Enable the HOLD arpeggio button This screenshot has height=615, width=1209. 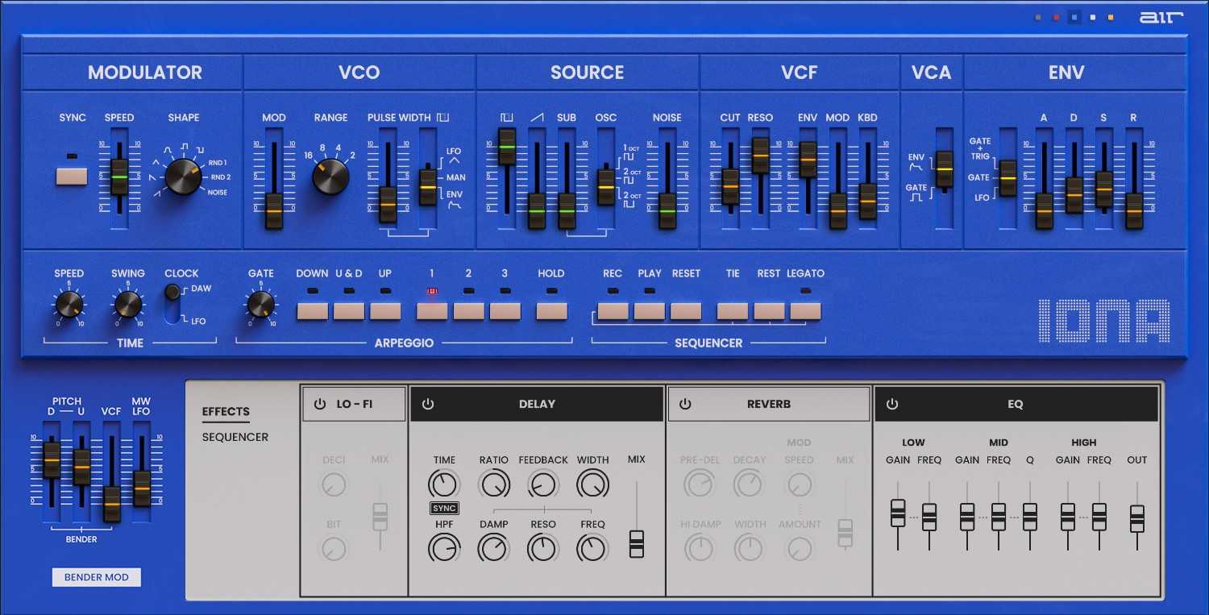(x=550, y=309)
